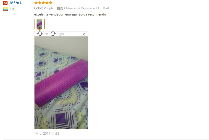The image size is (209, 140).
Task: Click the first rating star
Action: [36, 3]
